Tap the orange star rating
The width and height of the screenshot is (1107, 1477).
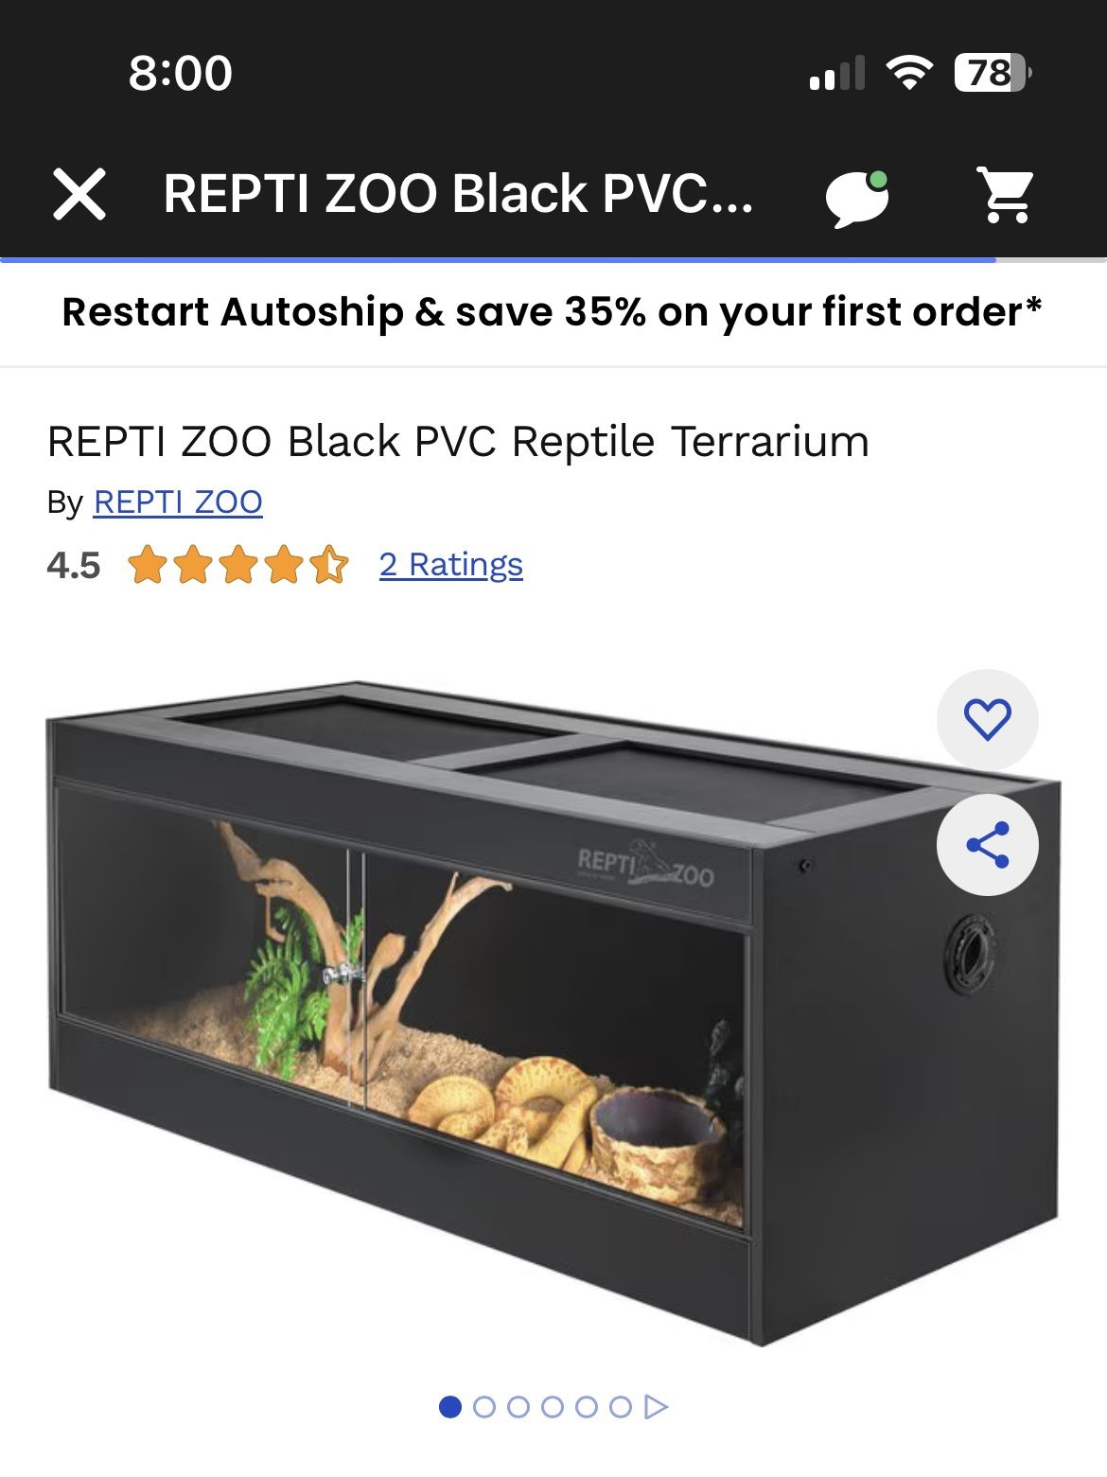point(237,565)
